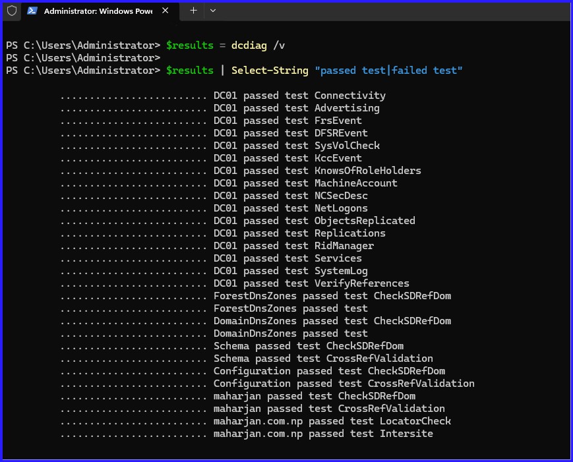Click the PowerShell icon on the tab
The image size is (573, 462).
coord(32,11)
